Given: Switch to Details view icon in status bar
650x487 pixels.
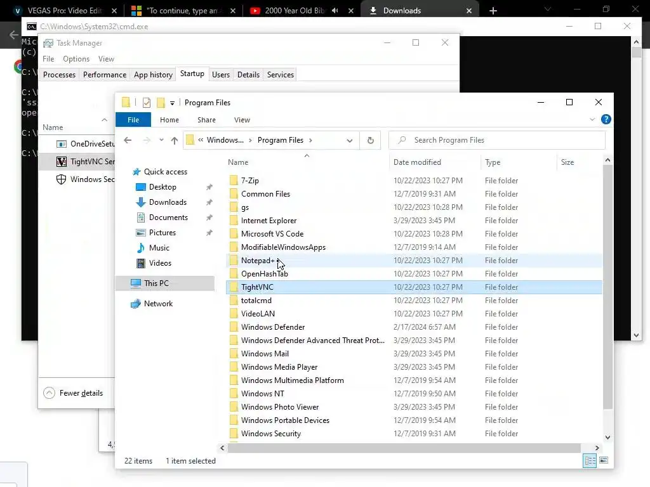Looking at the screenshot, I should tap(590, 461).
